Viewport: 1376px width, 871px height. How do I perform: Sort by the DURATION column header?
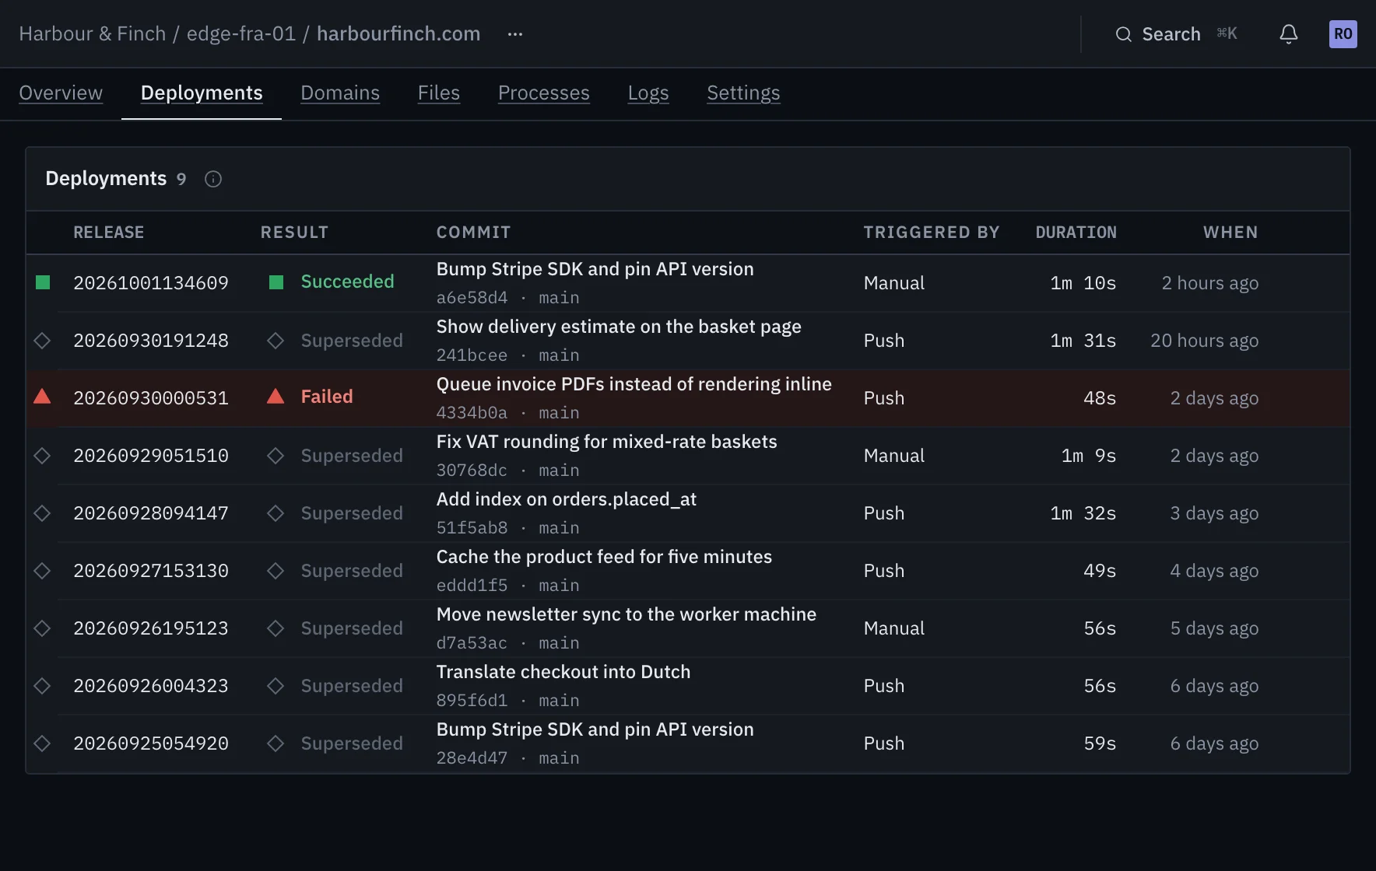1076,233
